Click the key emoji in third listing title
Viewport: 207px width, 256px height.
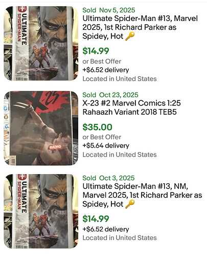click(x=130, y=204)
